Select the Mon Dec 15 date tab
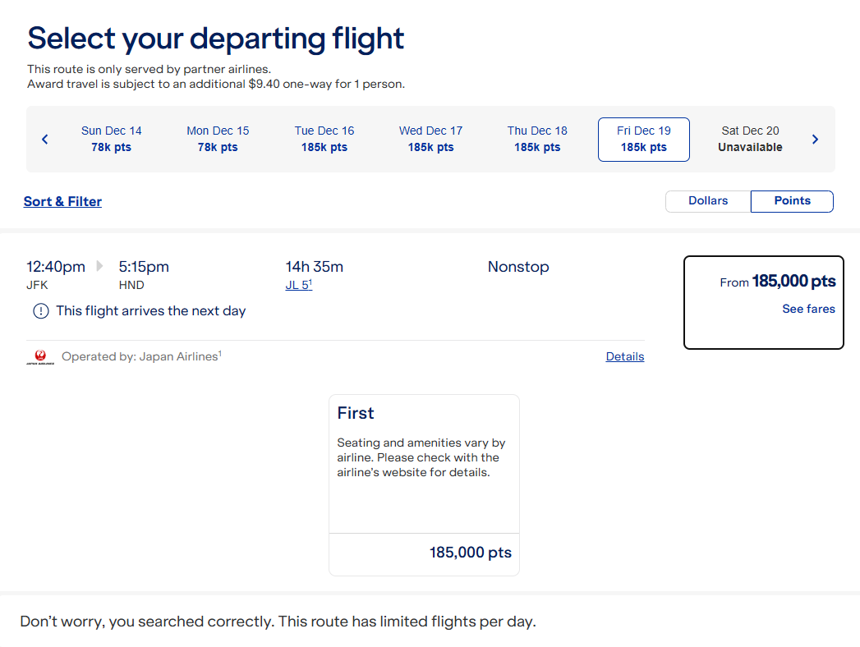 point(218,139)
